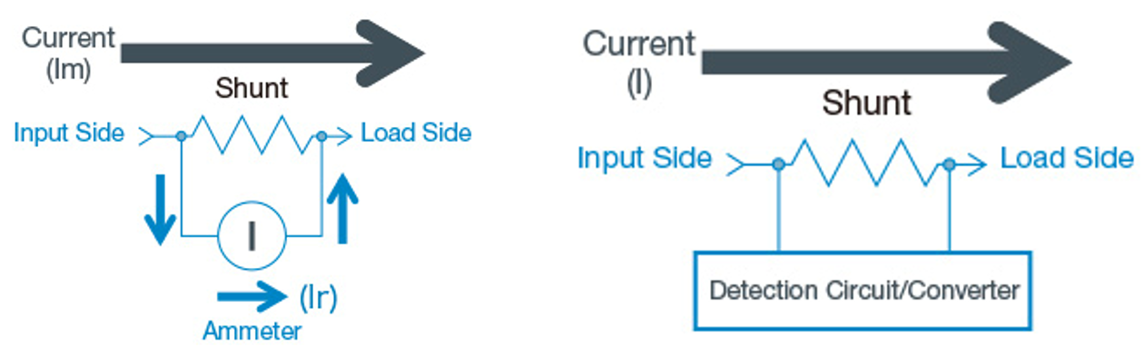This screenshot has height=347, width=1144.
Task: Click the blue upward arrow beside the ammeter loop
Action: 342,209
